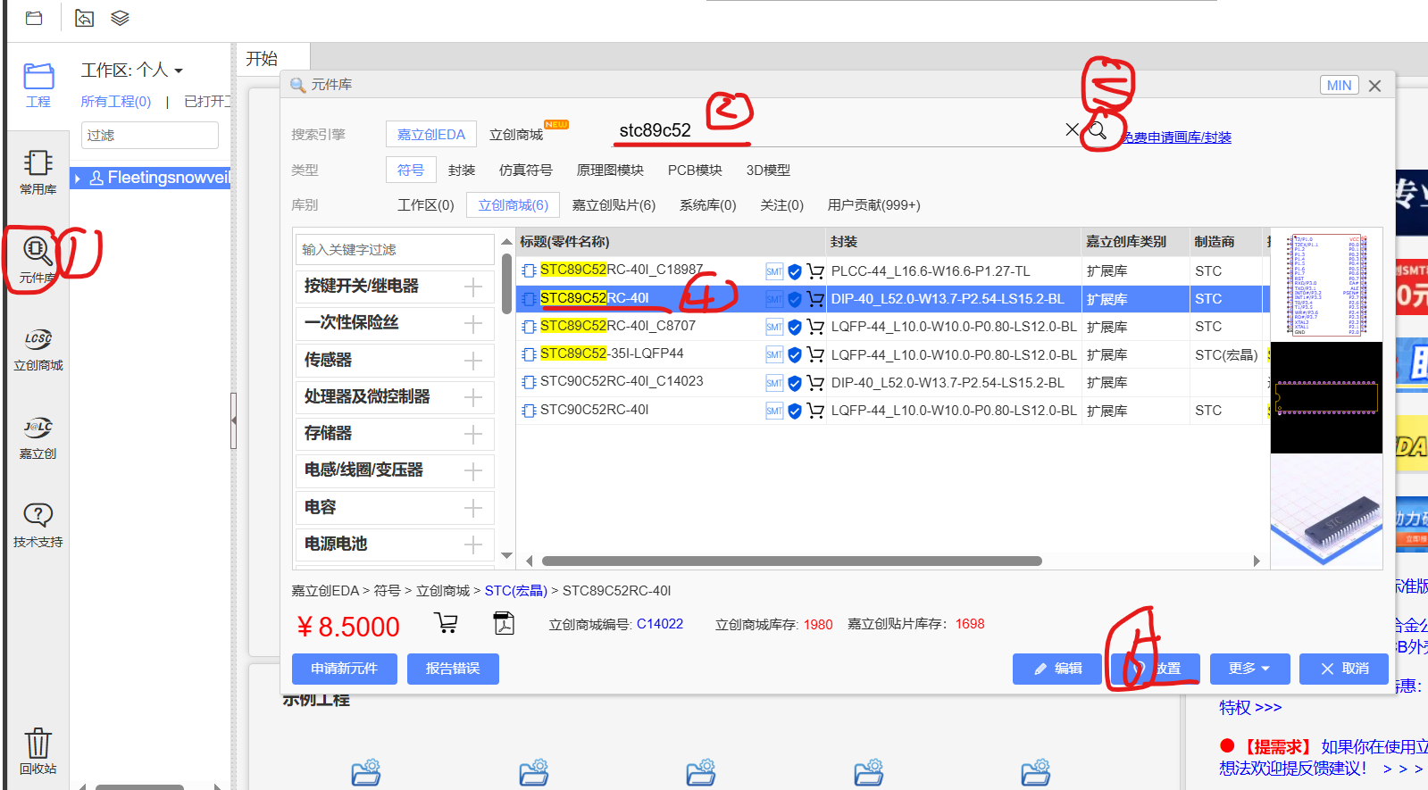Switch type to PCB模块
Image resolution: width=1428 pixels, height=790 pixels.
tap(695, 170)
